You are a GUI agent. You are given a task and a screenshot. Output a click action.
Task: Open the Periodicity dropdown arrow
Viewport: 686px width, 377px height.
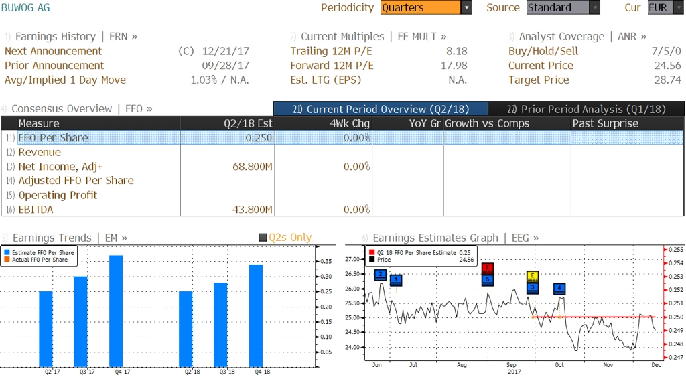466,7
